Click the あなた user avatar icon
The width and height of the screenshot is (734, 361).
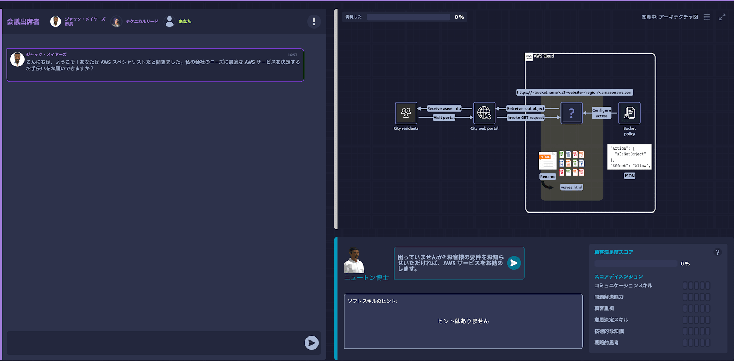[169, 22]
